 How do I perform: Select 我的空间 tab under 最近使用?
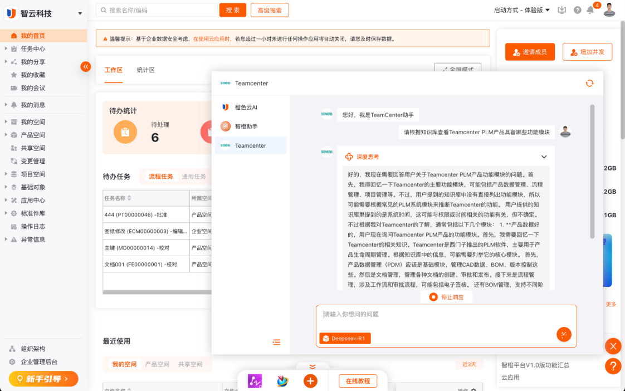(124, 364)
